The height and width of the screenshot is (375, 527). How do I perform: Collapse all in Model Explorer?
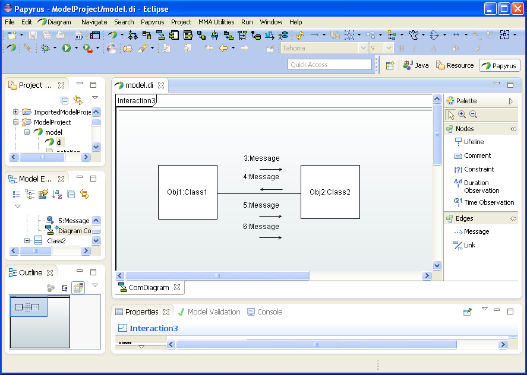(71, 195)
